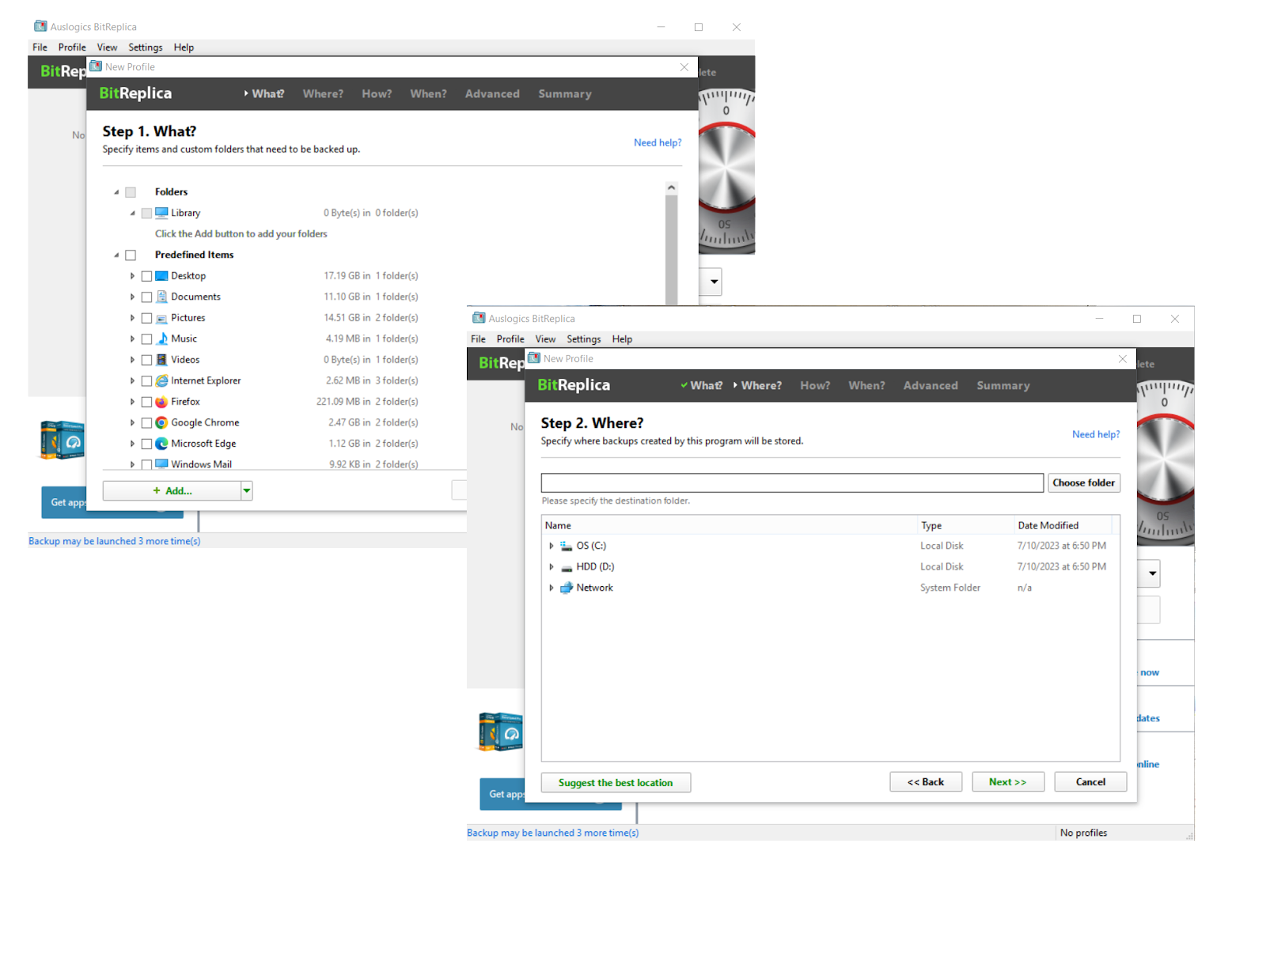Click the product box image in right window
This screenshot has width=1266, height=972.
coord(501,732)
